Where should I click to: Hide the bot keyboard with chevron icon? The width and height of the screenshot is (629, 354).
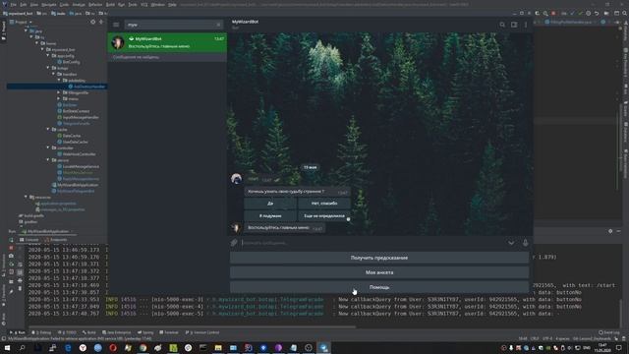click(511, 243)
